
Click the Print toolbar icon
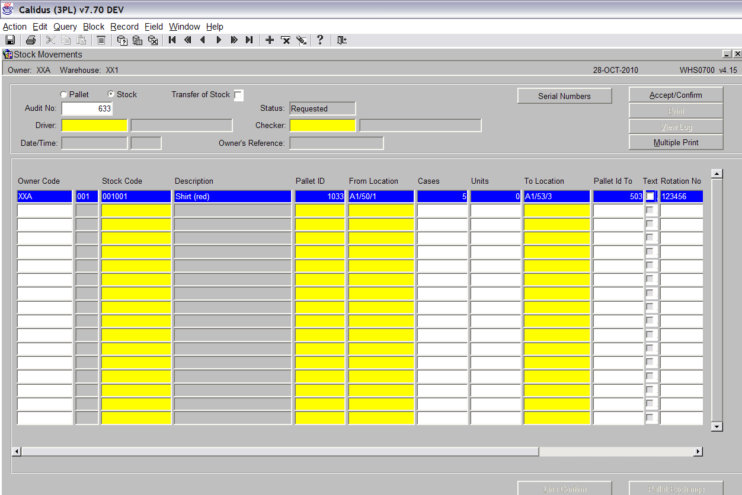point(31,40)
